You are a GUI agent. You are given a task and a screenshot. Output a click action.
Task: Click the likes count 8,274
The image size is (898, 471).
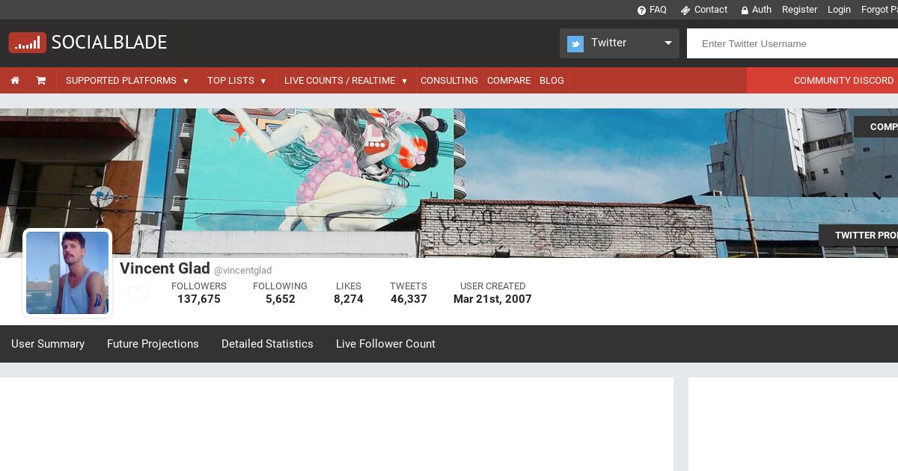tap(349, 299)
